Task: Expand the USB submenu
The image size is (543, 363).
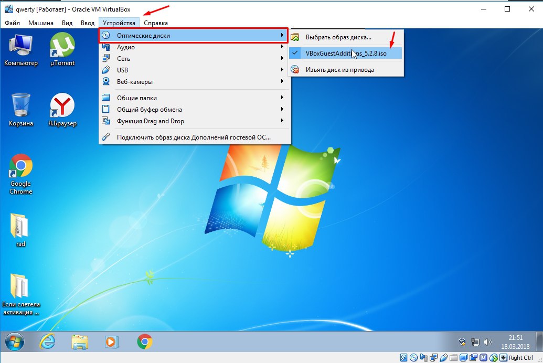Action: pos(195,70)
